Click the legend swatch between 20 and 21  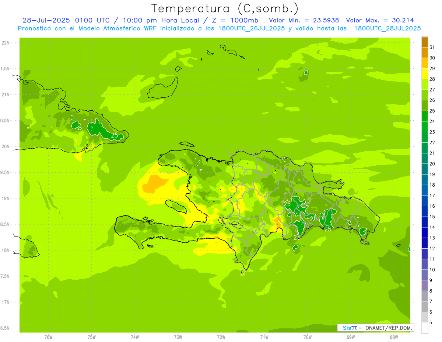425,158
